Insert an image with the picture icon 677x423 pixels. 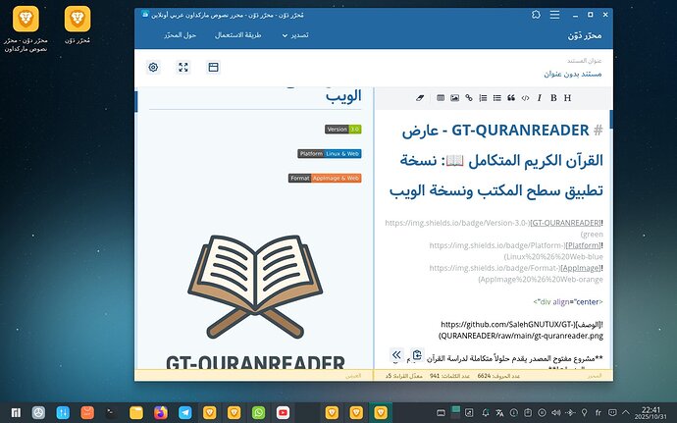tap(454, 98)
